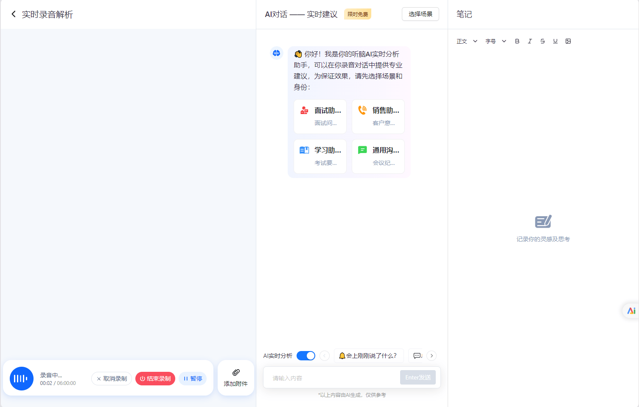Open the 正文 paragraph style dropdown
Viewport: 639px width, 407px height.
point(467,41)
